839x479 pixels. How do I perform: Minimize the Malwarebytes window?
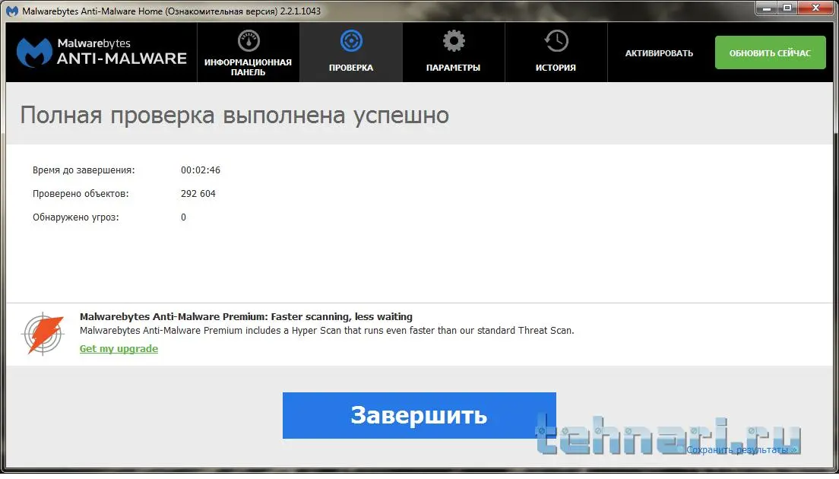(768, 8)
